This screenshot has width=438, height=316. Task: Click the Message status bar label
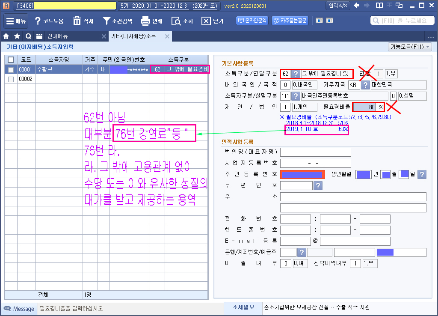[19, 309]
